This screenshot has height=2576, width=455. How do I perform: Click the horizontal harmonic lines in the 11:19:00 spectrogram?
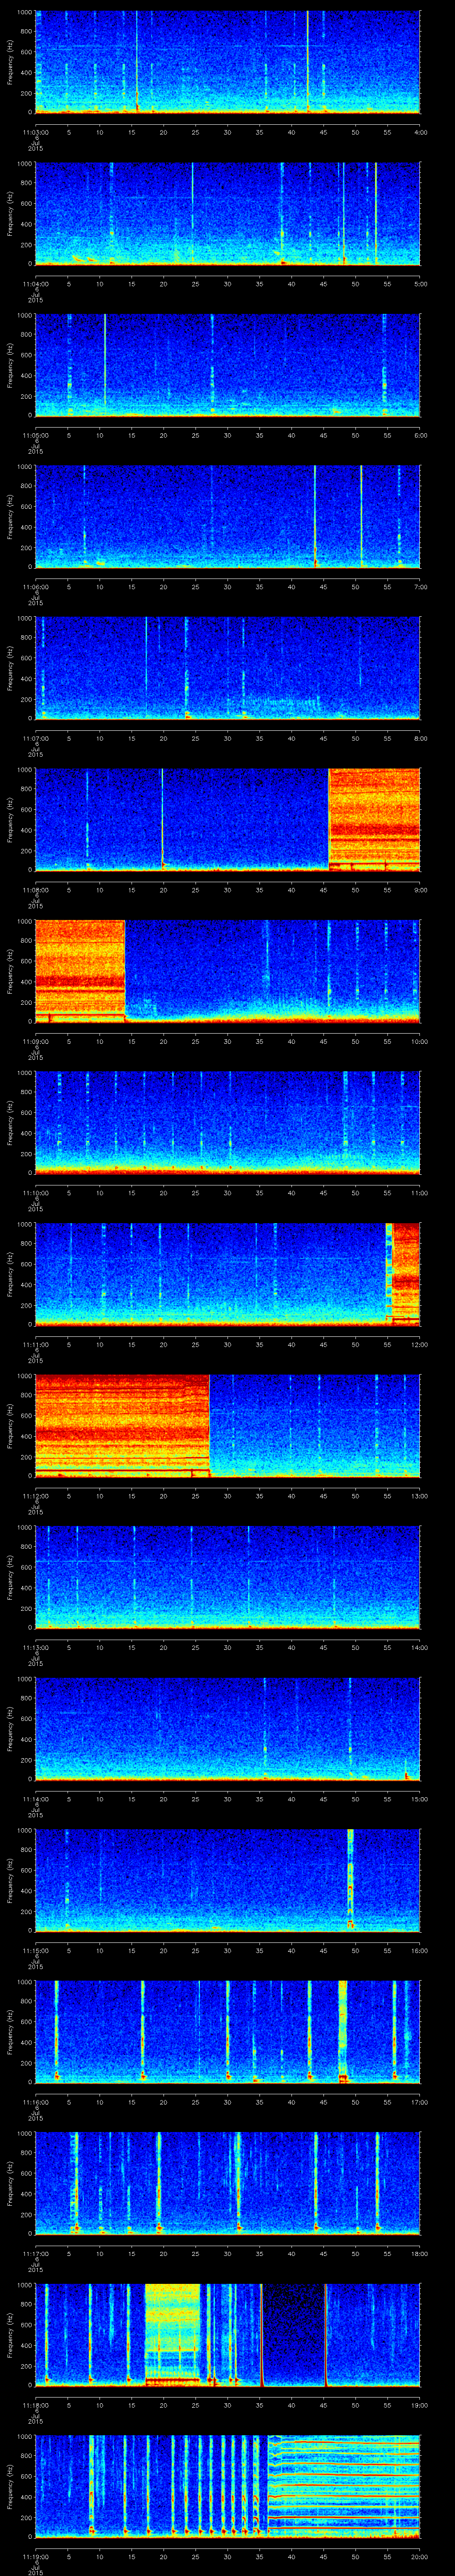(x=343, y=2485)
